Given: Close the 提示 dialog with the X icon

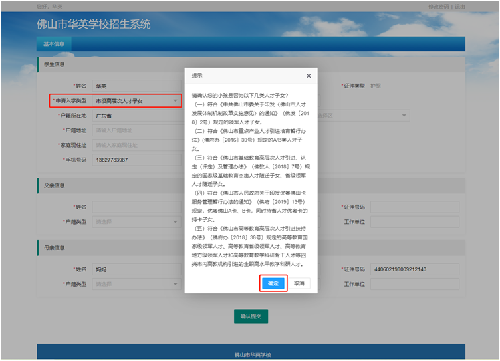Looking at the screenshot, I should coord(309,76).
